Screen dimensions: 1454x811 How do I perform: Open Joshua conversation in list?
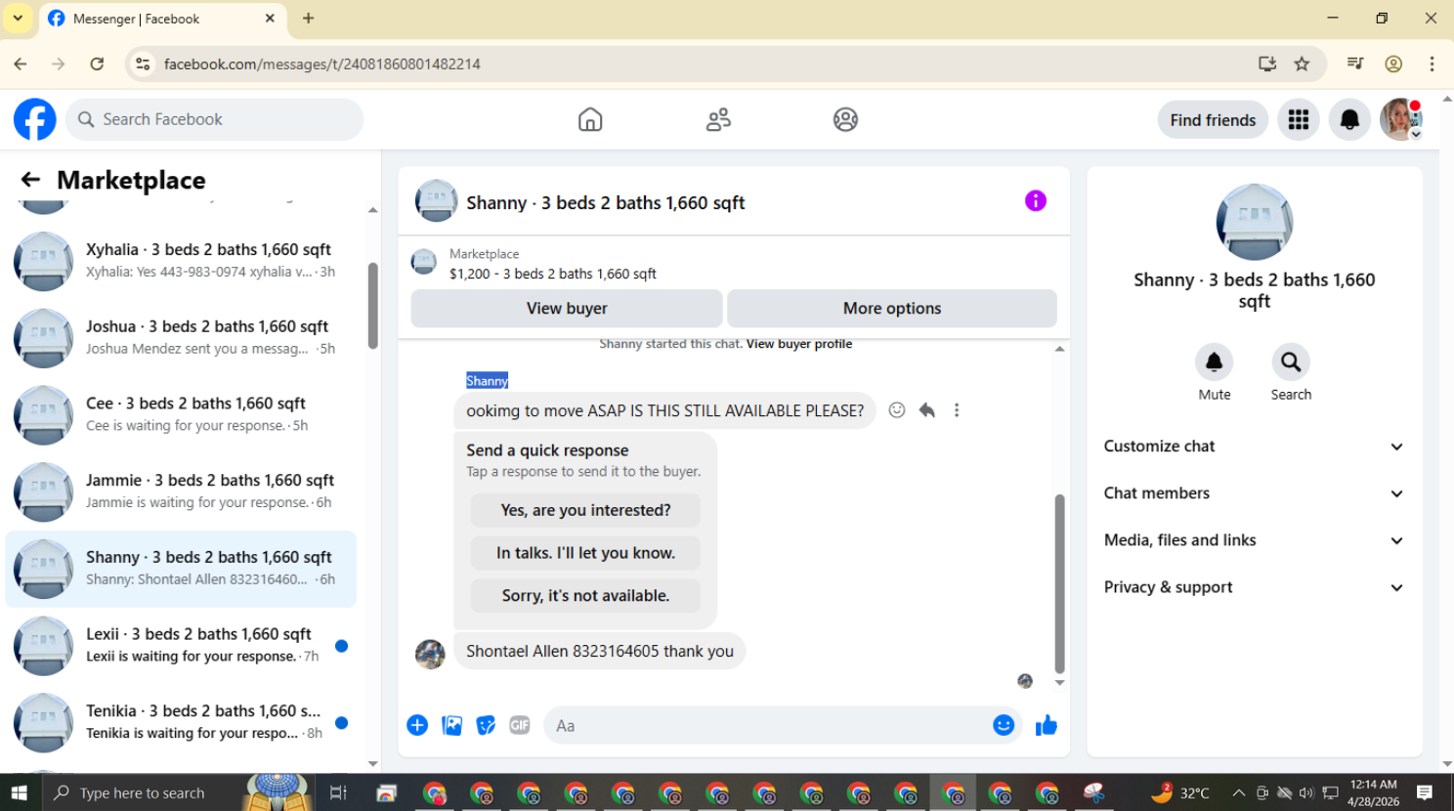[182, 338]
